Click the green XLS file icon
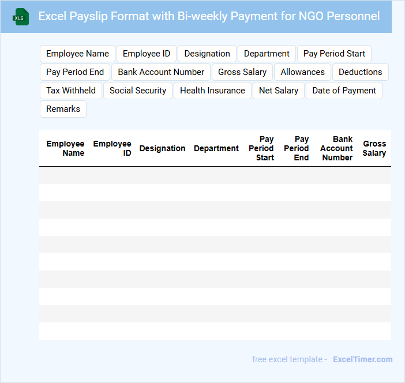Image resolution: width=405 pixels, height=383 pixels. [x=21, y=17]
